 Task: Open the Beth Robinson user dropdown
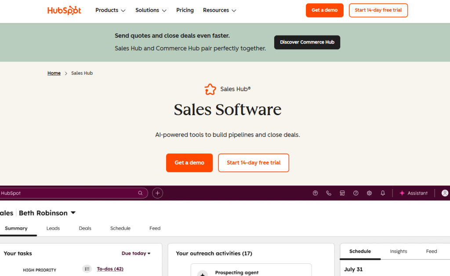47,213
